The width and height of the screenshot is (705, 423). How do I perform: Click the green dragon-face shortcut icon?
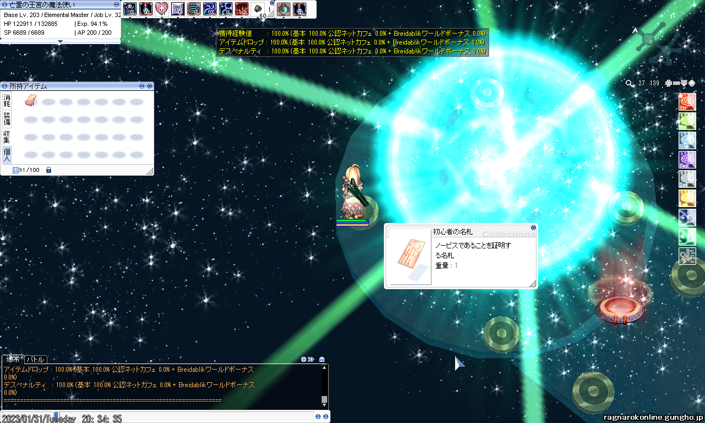(687, 237)
